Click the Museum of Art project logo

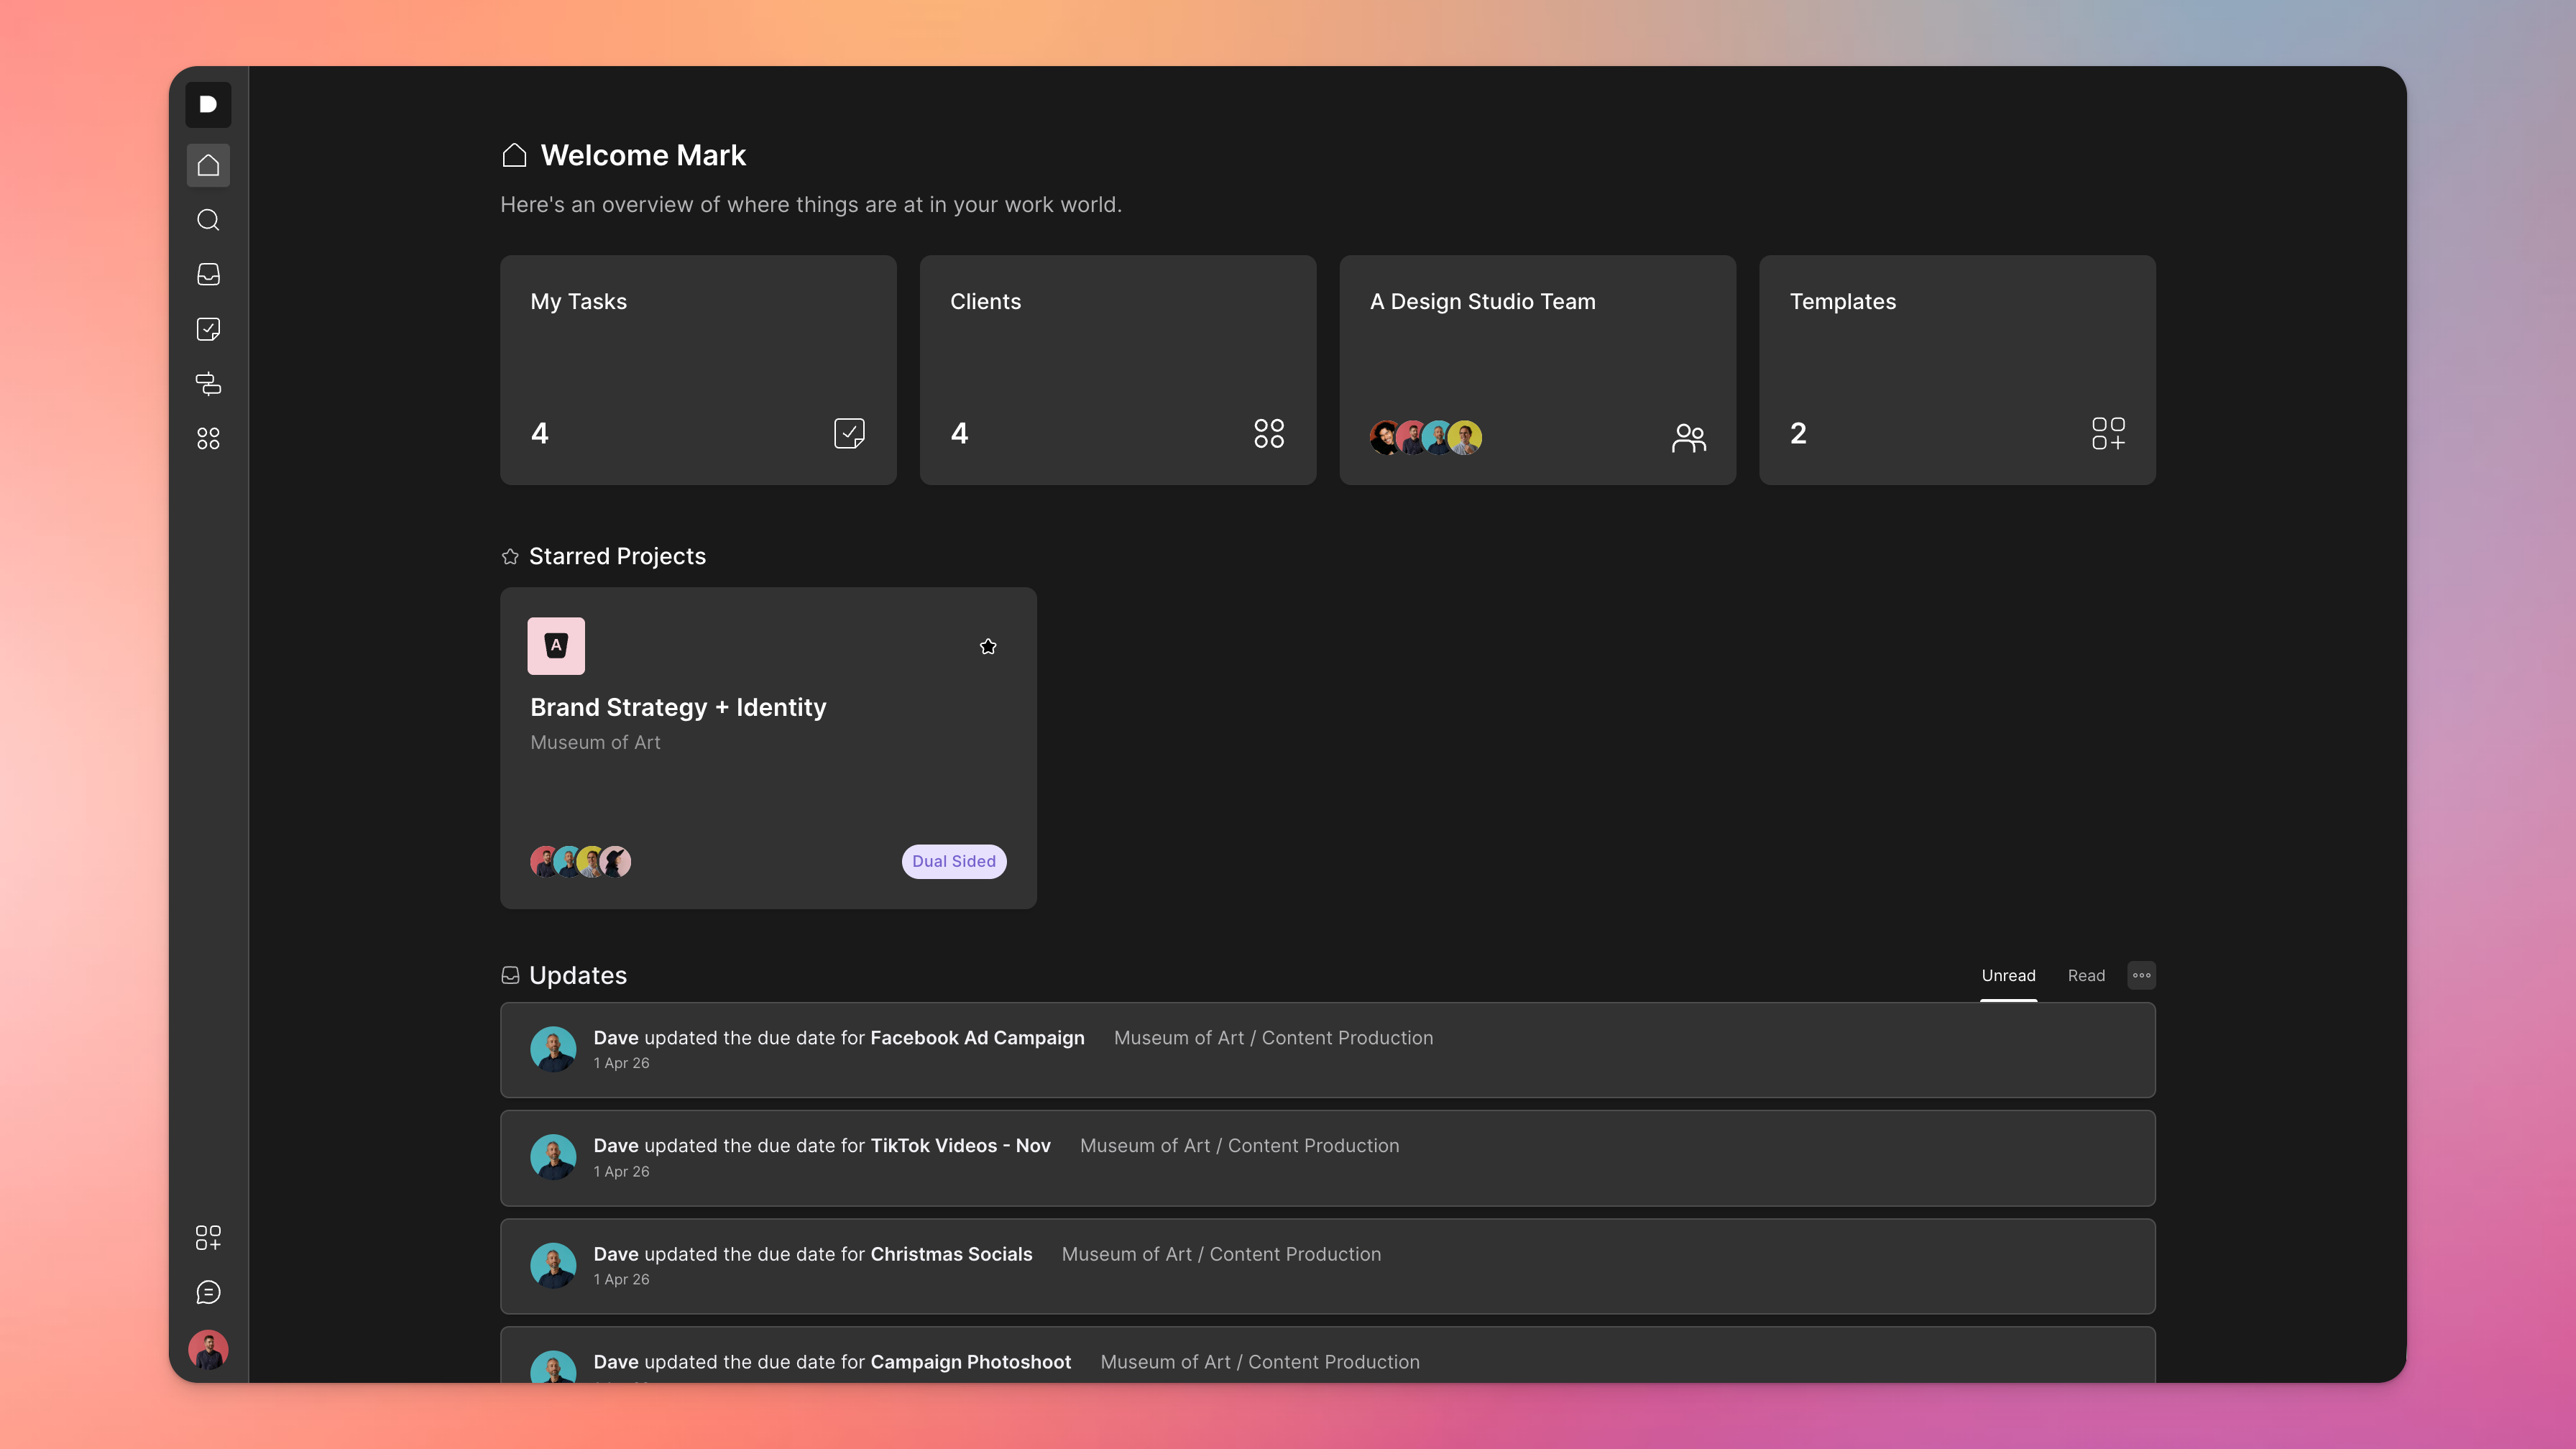click(x=556, y=646)
